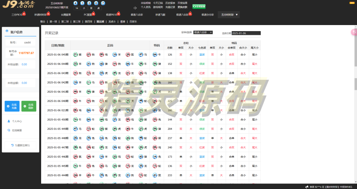Open the 历史报表 link
The image size is (357, 189).
click(x=170, y=3)
